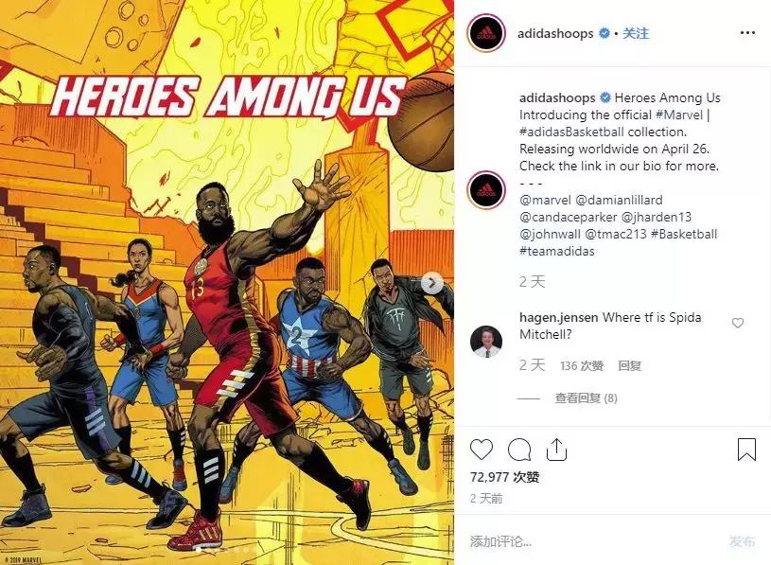
Task: Open adidashoops profile avatar in header
Action: click(x=486, y=33)
